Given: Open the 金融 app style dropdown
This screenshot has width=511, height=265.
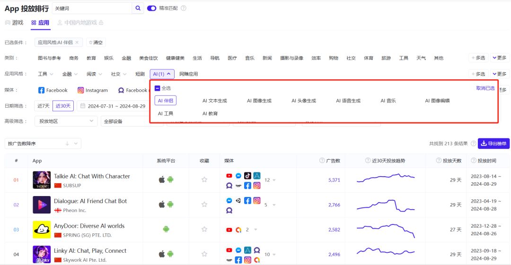Looking at the screenshot, I should click(70, 74).
